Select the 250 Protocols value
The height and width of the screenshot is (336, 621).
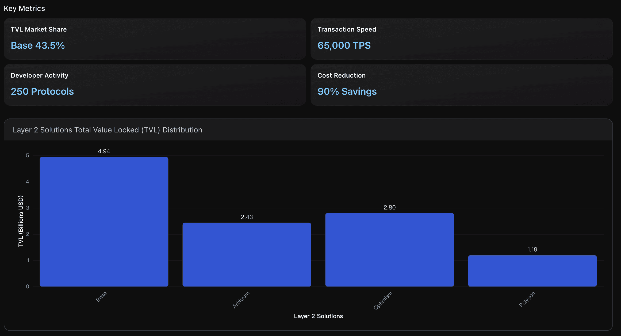[42, 91]
